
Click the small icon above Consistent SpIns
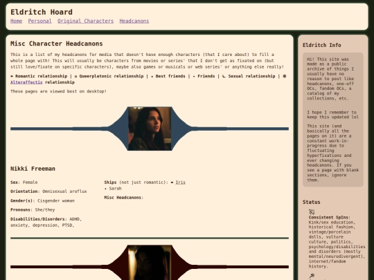[x=312, y=212]
